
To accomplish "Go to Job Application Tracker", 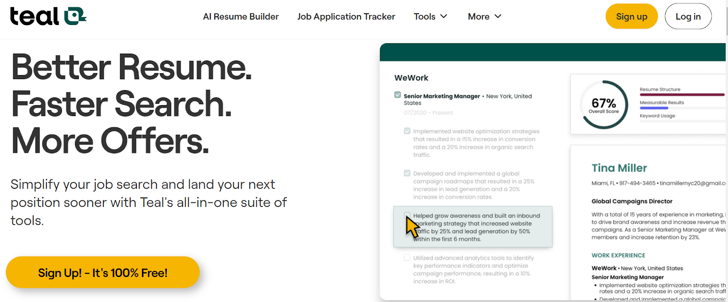I will tap(346, 17).
